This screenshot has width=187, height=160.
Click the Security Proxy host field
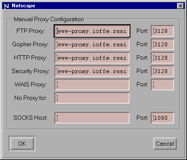pyautogui.click(x=92, y=71)
